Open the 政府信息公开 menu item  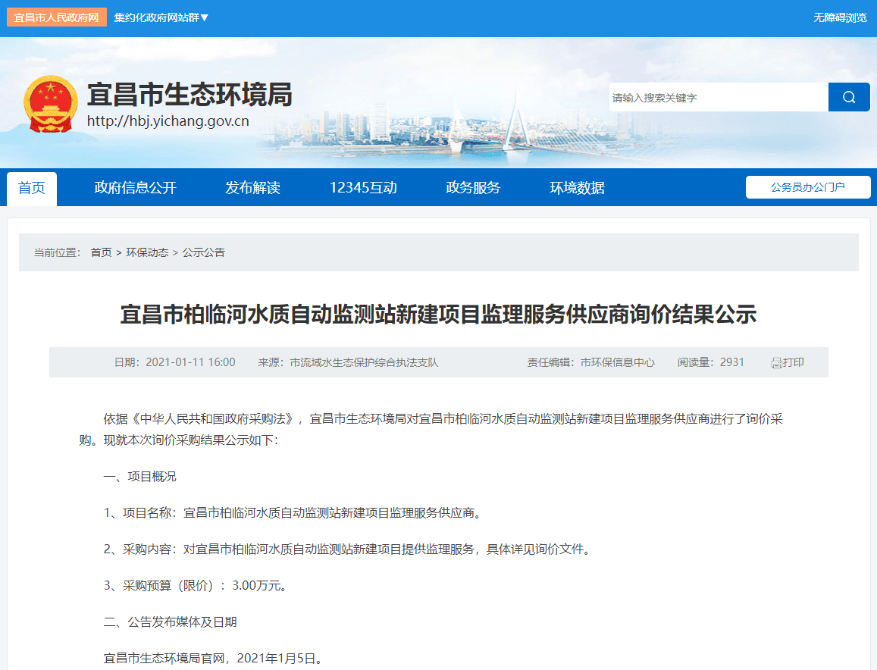pos(135,188)
